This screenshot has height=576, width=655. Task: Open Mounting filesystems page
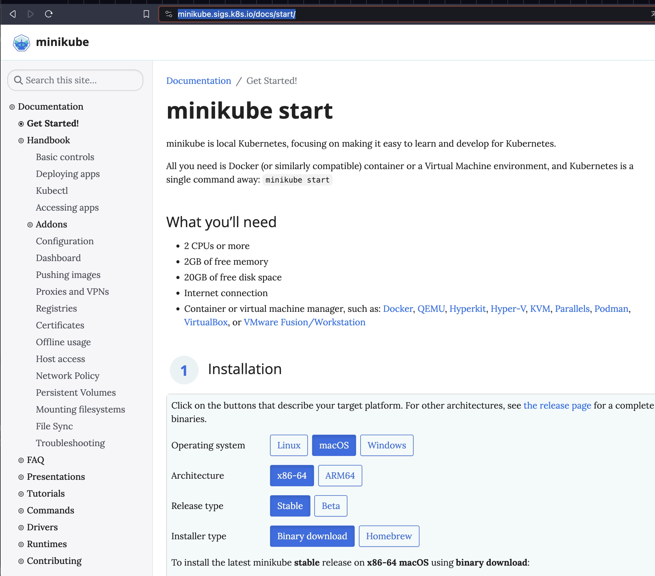pyautogui.click(x=80, y=410)
